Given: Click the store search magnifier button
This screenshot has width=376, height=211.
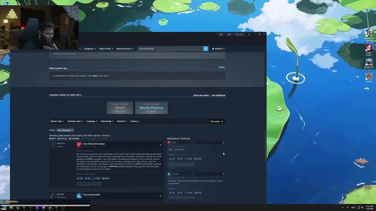Looking at the screenshot, I should (206, 49).
